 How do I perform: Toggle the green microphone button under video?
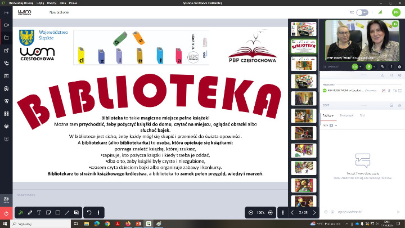click(368, 66)
